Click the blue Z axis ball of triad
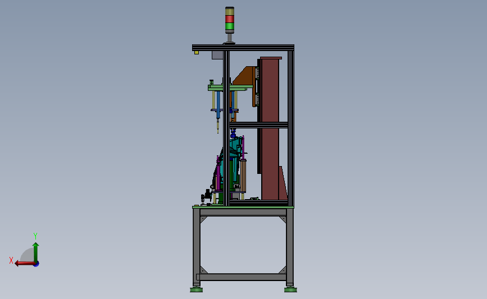Screen dimensions: 487x299 tap(37, 264)
